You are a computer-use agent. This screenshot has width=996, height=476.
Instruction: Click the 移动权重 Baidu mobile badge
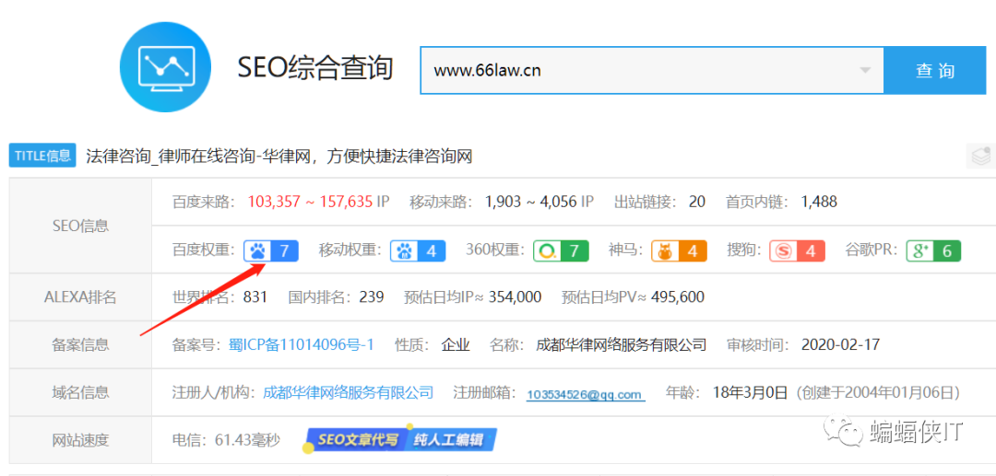point(418,251)
